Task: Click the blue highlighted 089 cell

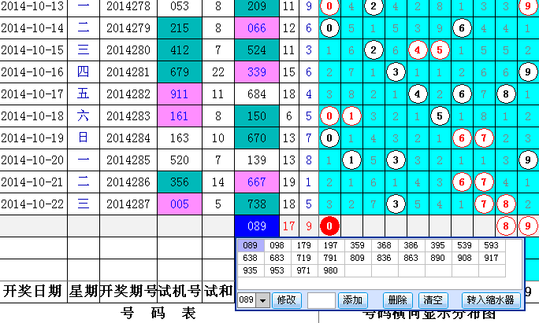Action: point(256,226)
